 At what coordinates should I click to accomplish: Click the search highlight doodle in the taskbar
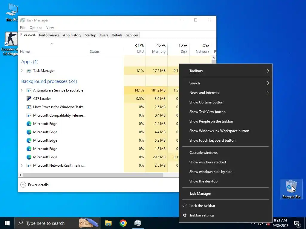88,223
